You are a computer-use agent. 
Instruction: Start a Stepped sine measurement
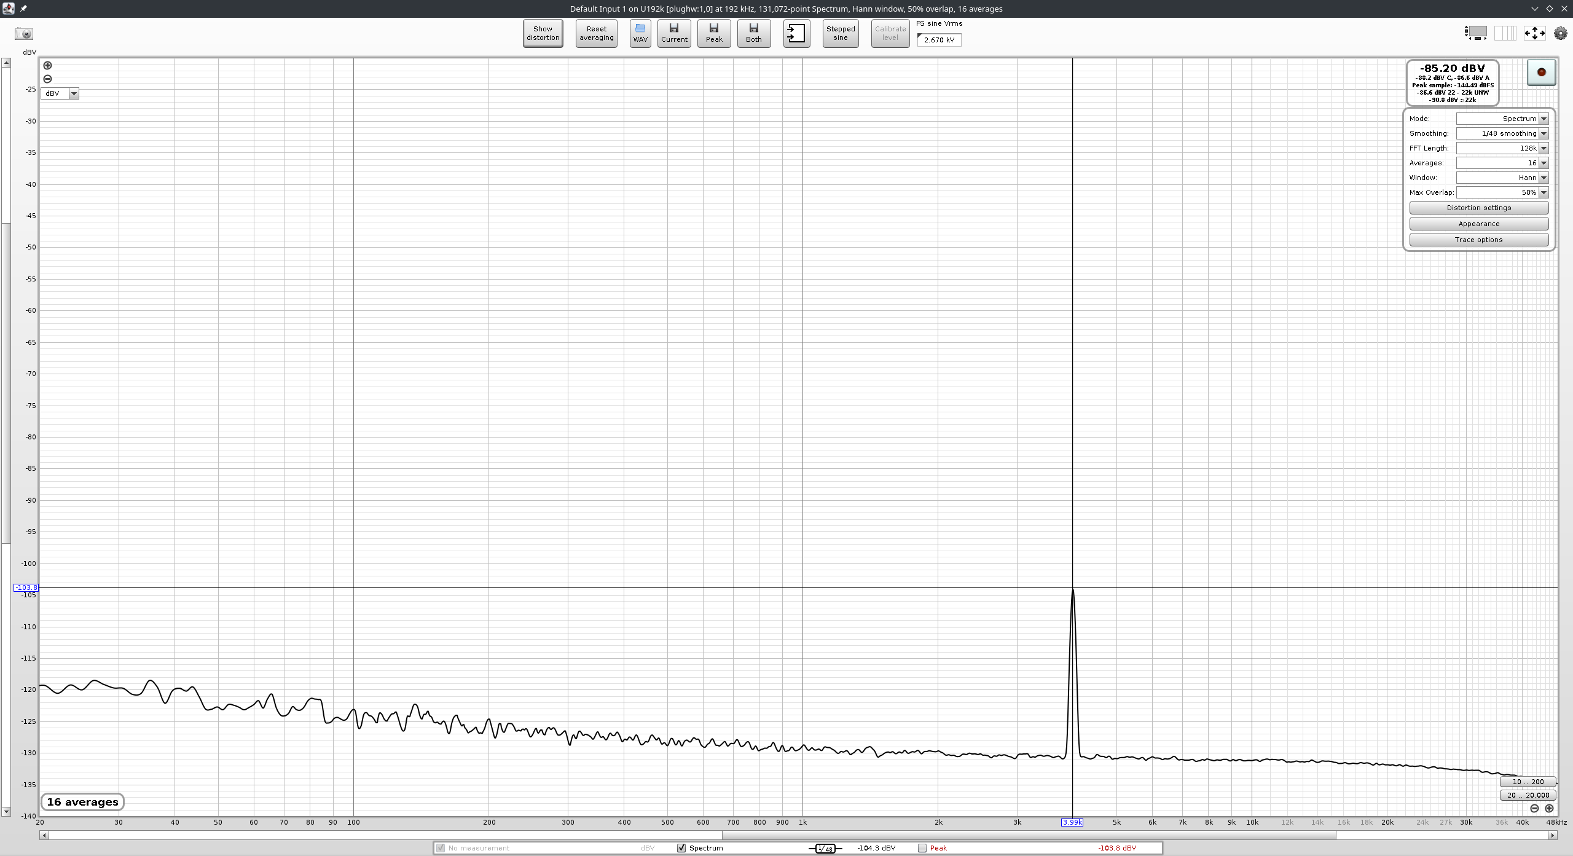pos(841,33)
